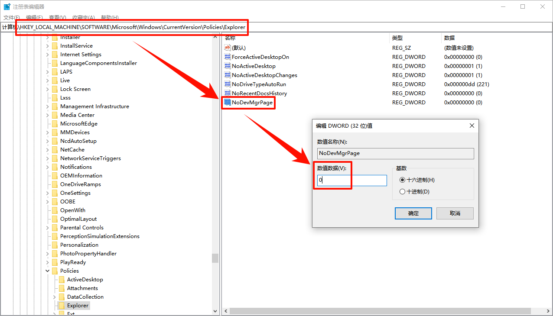The image size is (553, 316).
Task: Click the ActiveDesktop folder icon
Action: pyautogui.click(x=62, y=279)
